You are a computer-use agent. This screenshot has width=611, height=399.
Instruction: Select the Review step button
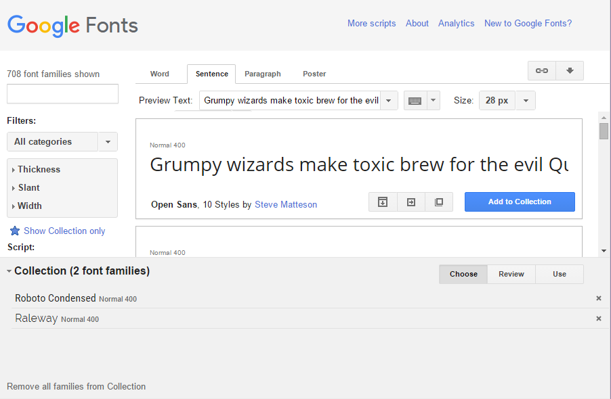point(511,274)
